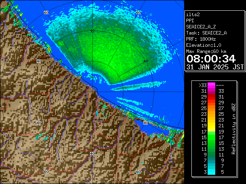Select the 'SEAICE2_A_Z' product label
The height and width of the screenshot is (184, 246).
click(201, 27)
